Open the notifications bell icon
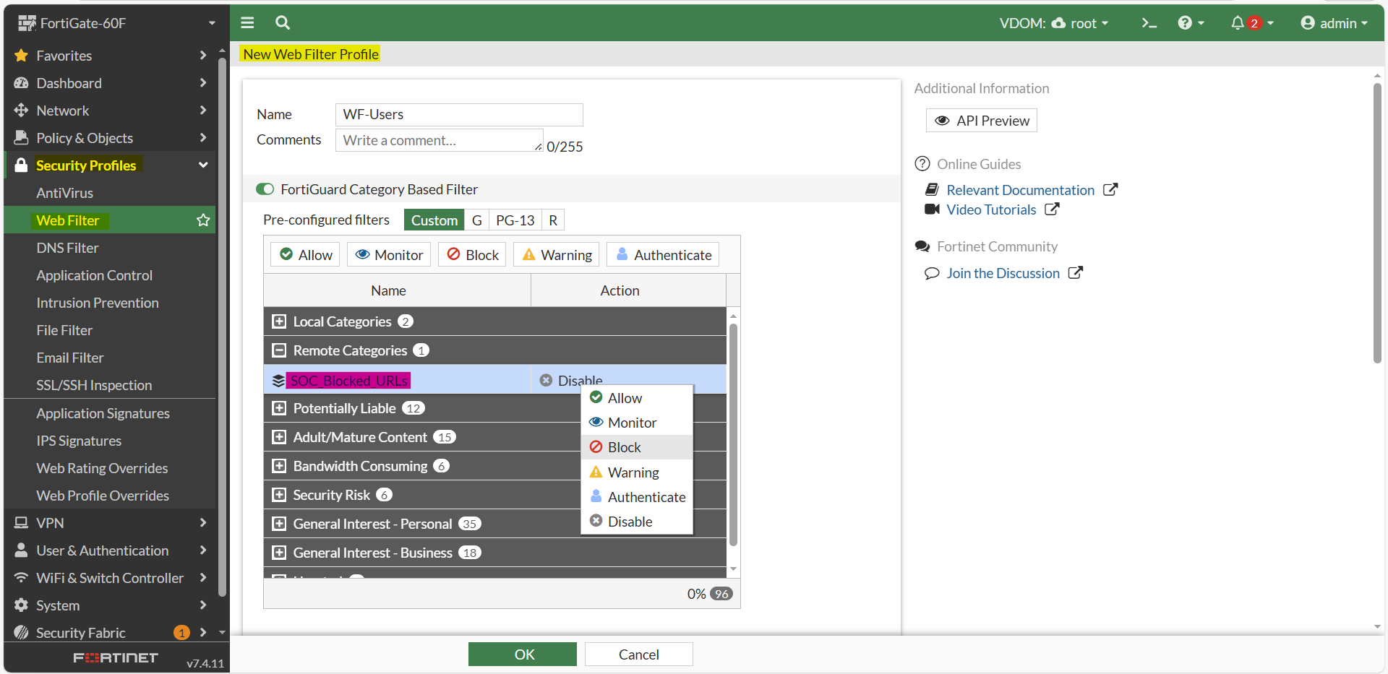The image size is (1388, 674). 1238,23
